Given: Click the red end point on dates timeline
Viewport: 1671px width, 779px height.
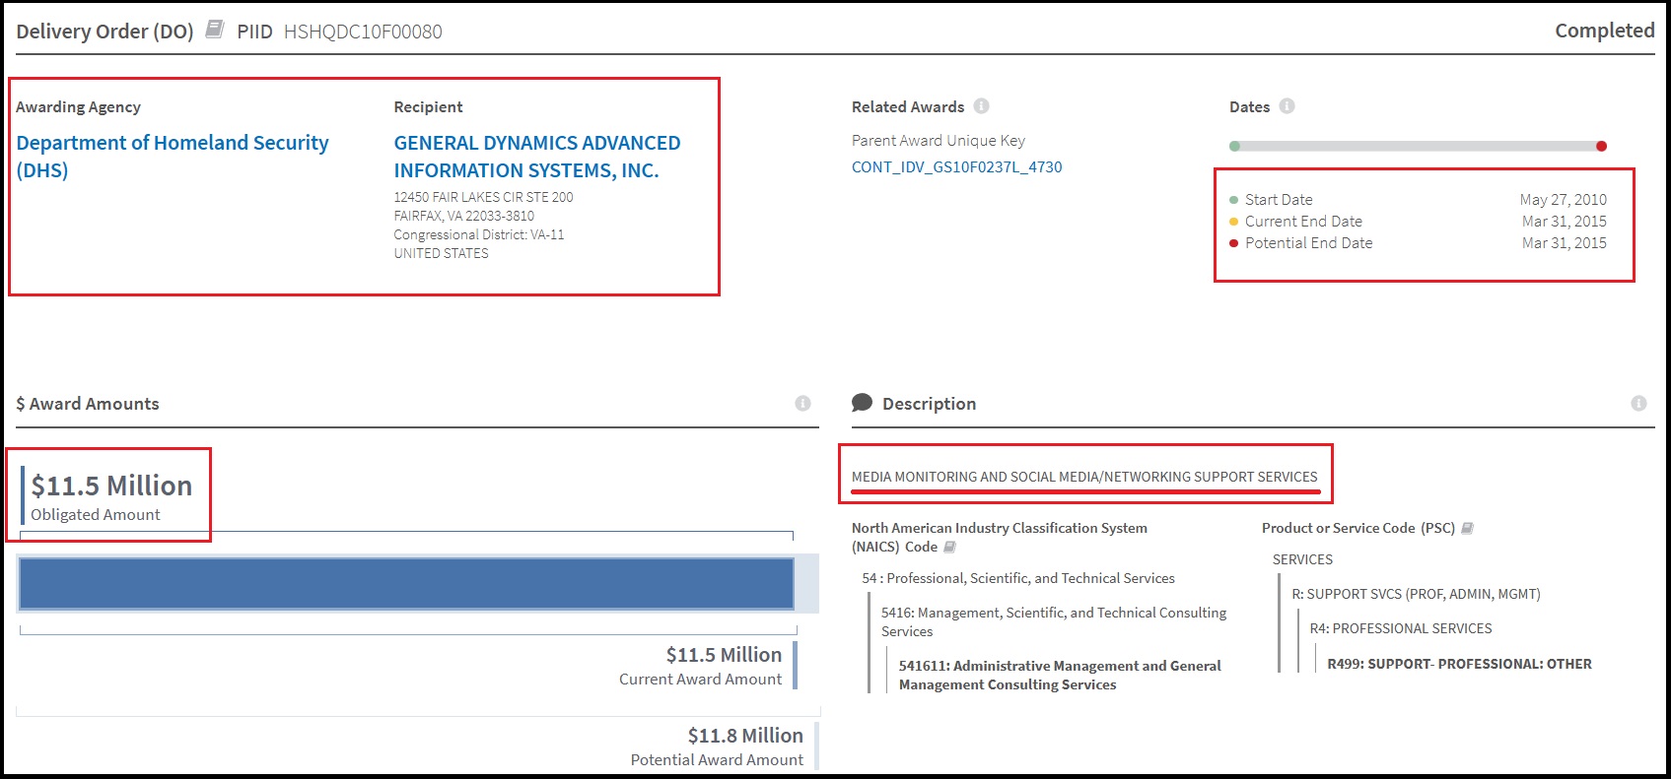Looking at the screenshot, I should [1601, 146].
